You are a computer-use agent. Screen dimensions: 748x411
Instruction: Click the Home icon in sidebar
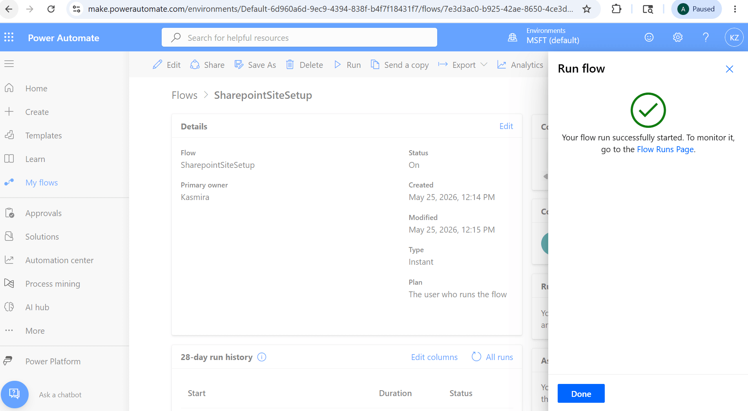pos(9,88)
